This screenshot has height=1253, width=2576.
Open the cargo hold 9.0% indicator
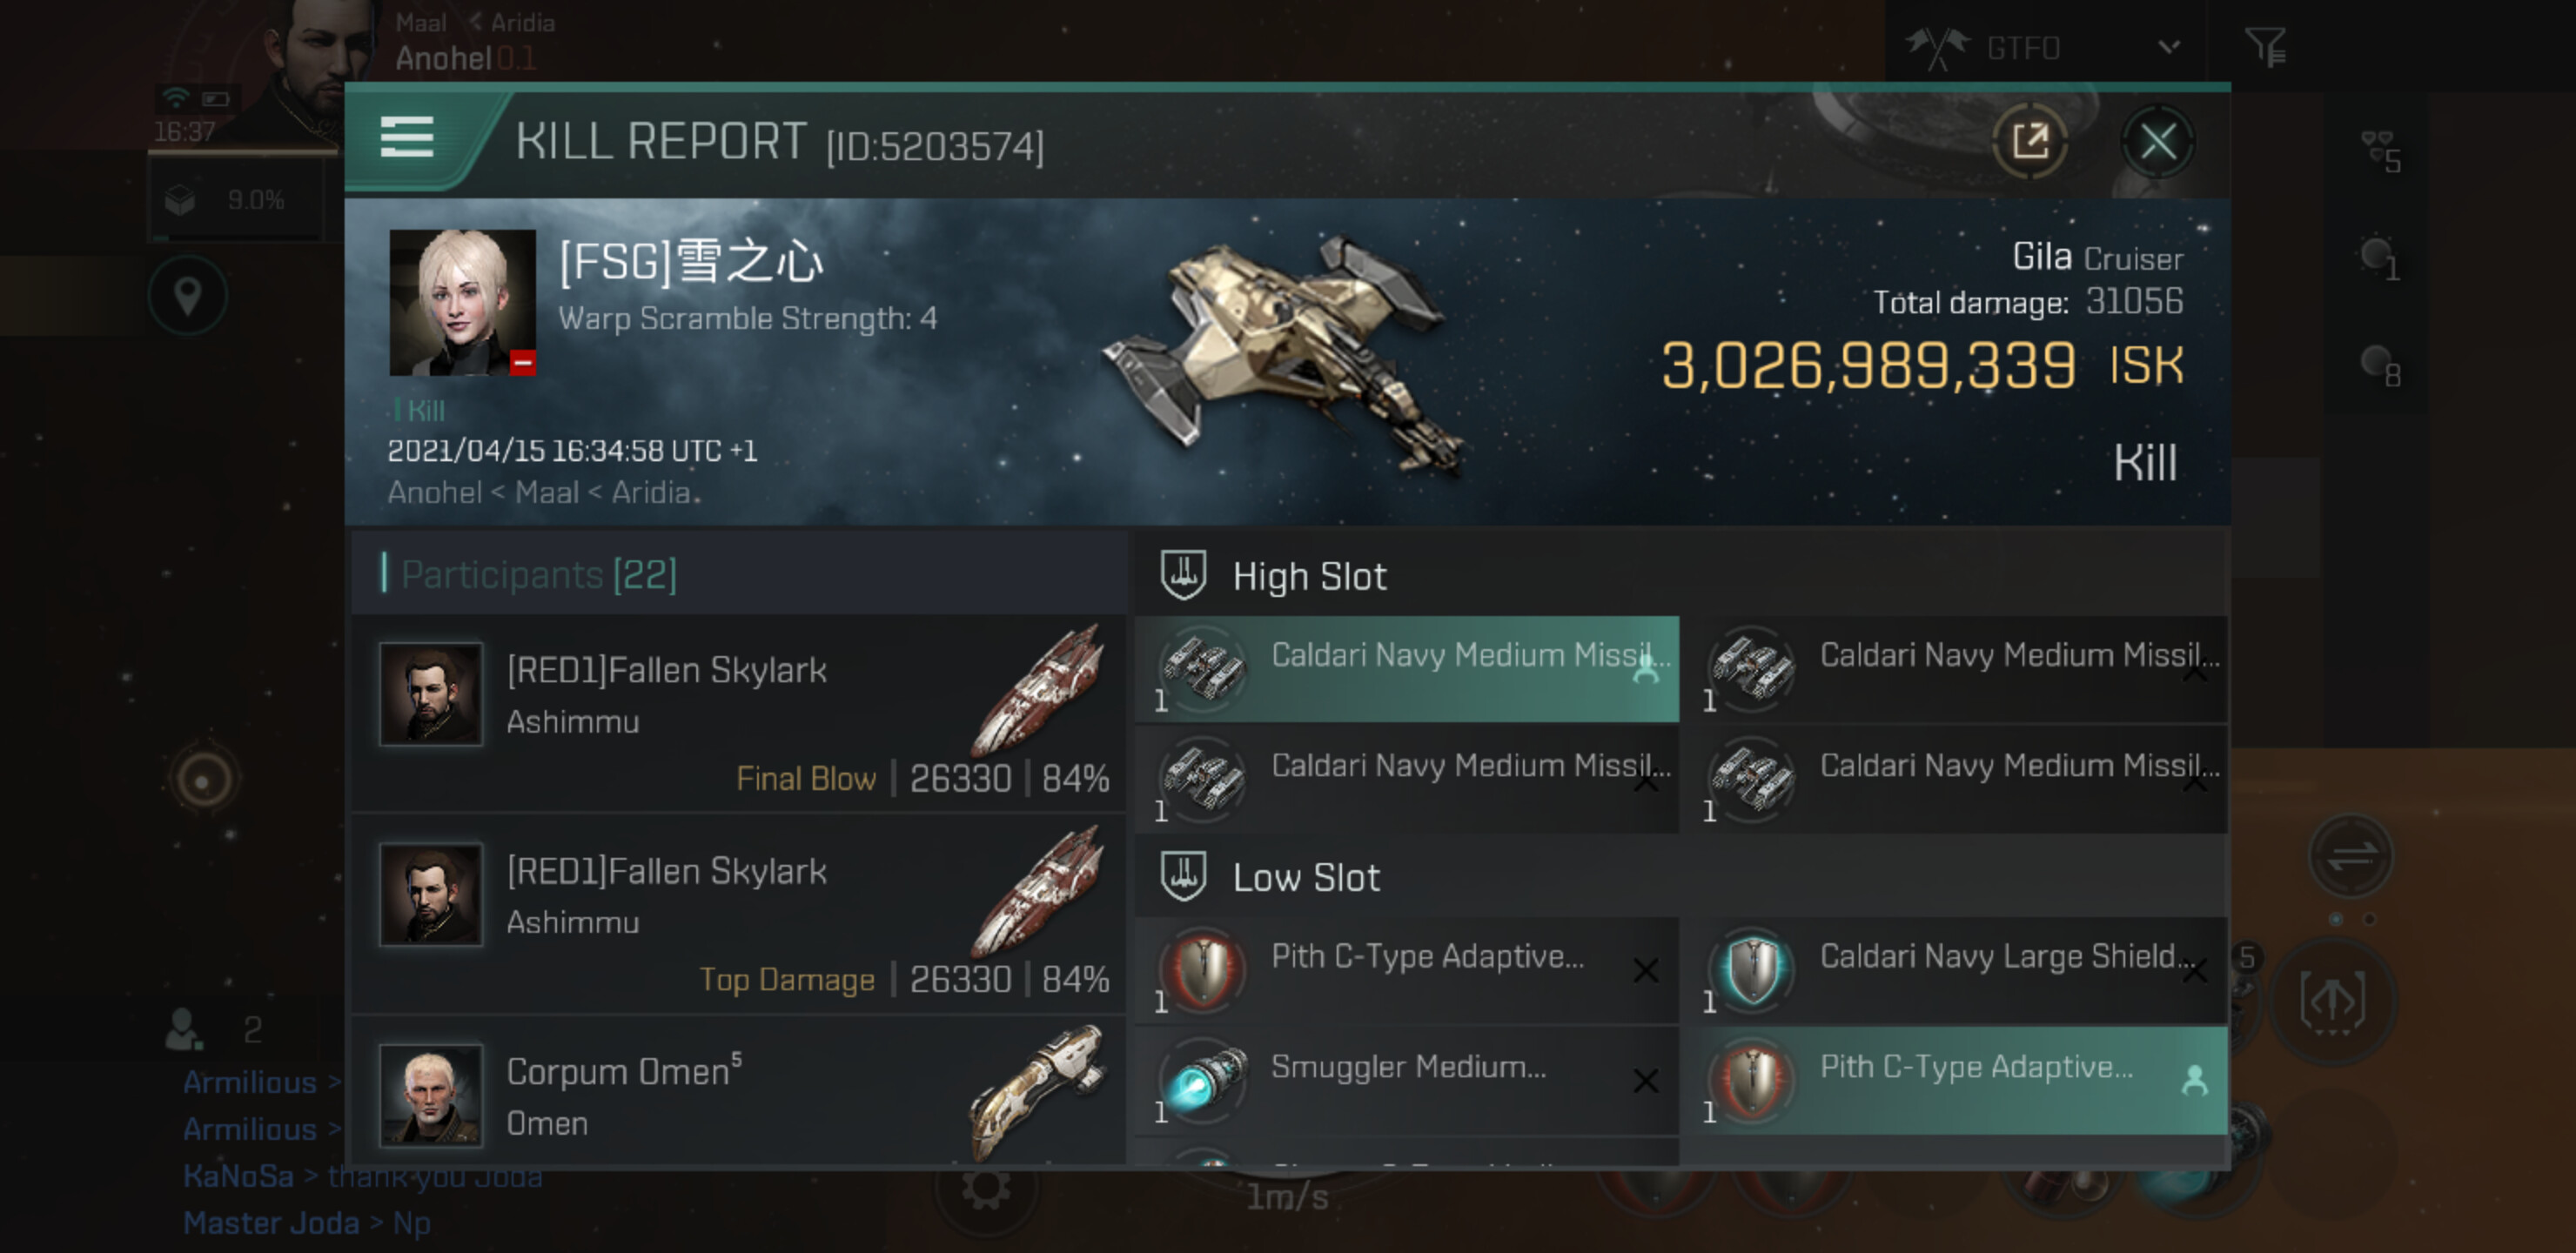[236, 200]
